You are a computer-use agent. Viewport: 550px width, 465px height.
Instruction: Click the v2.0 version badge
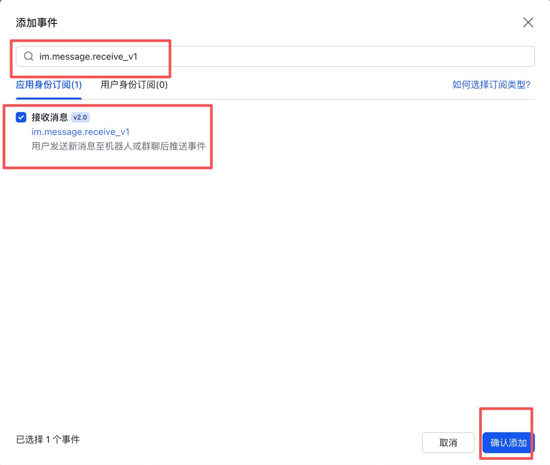[x=80, y=117]
